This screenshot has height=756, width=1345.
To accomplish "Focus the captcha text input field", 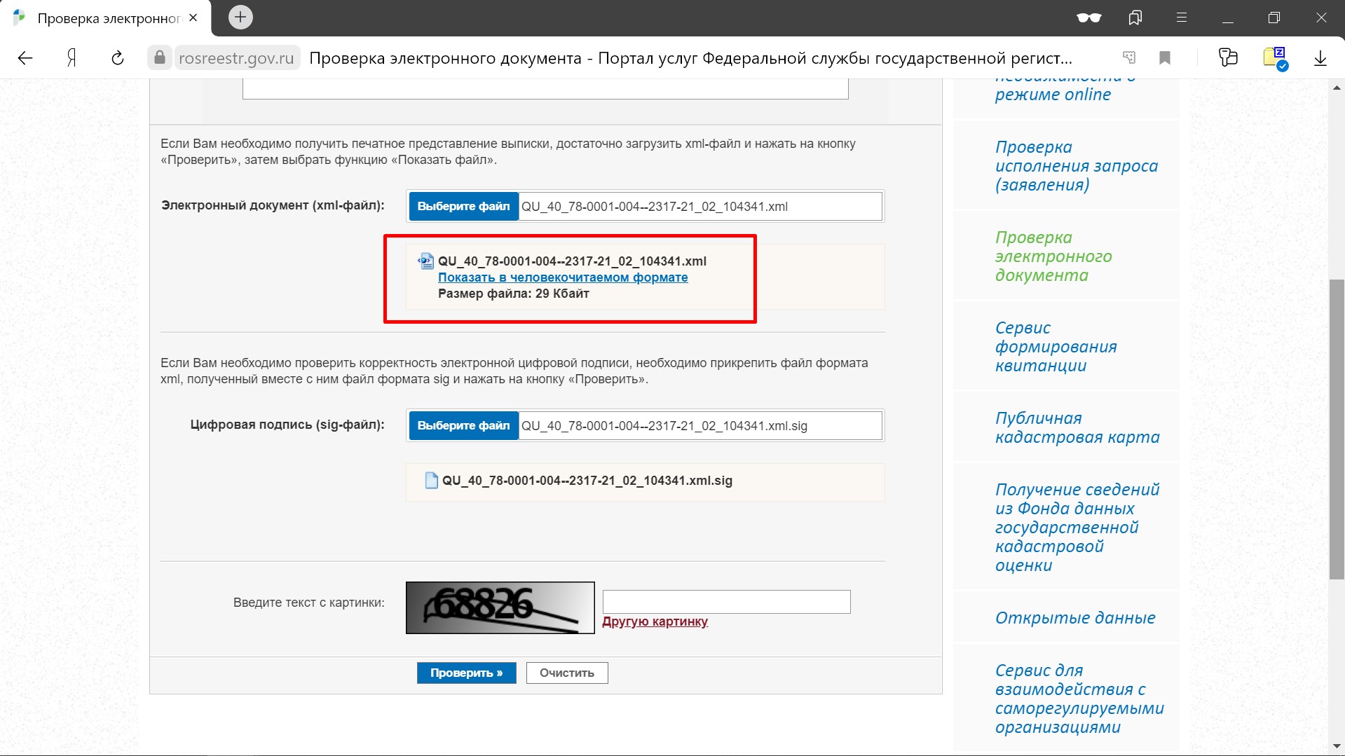I will (726, 602).
